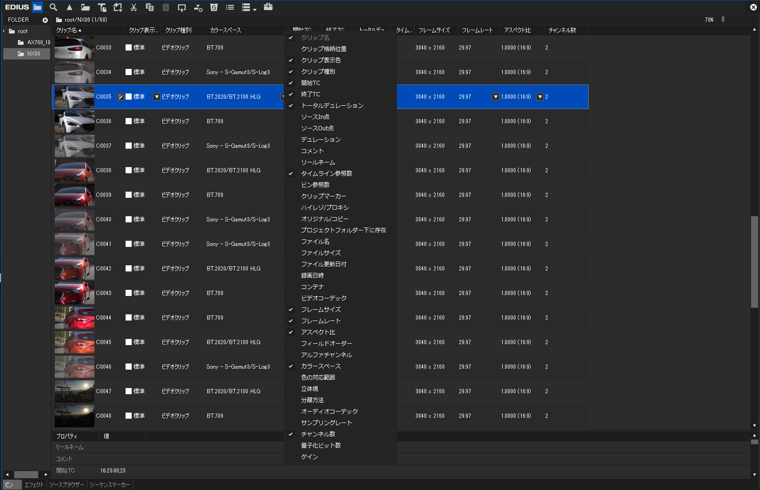The height and width of the screenshot is (490, 760).
Task: Uncheck the フレームサイズ column option
Action: point(321,309)
